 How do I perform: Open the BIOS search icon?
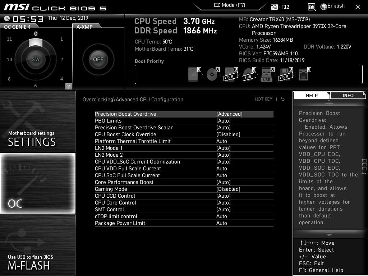coord(312,7)
